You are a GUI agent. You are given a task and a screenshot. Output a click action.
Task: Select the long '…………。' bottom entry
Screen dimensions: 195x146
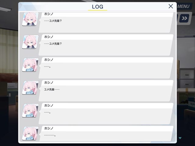[106, 134]
